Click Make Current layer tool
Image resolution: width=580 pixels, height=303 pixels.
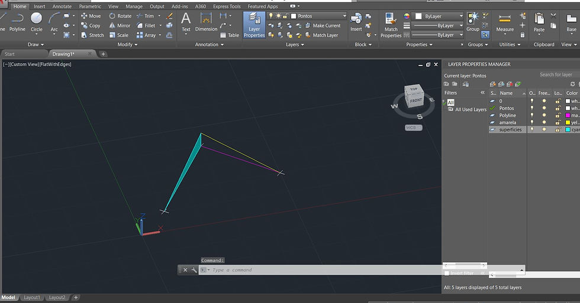point(323,25)
